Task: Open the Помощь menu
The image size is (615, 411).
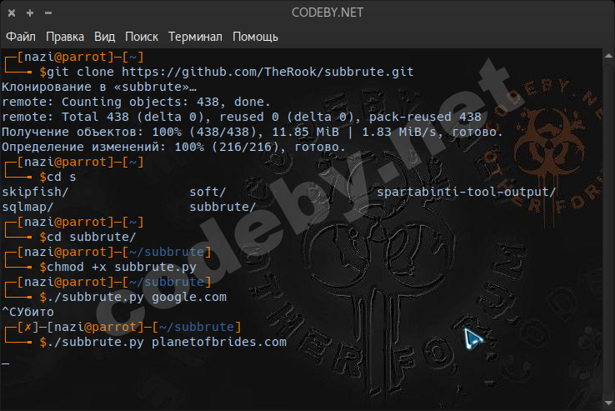Action: [x=255, y=37]
